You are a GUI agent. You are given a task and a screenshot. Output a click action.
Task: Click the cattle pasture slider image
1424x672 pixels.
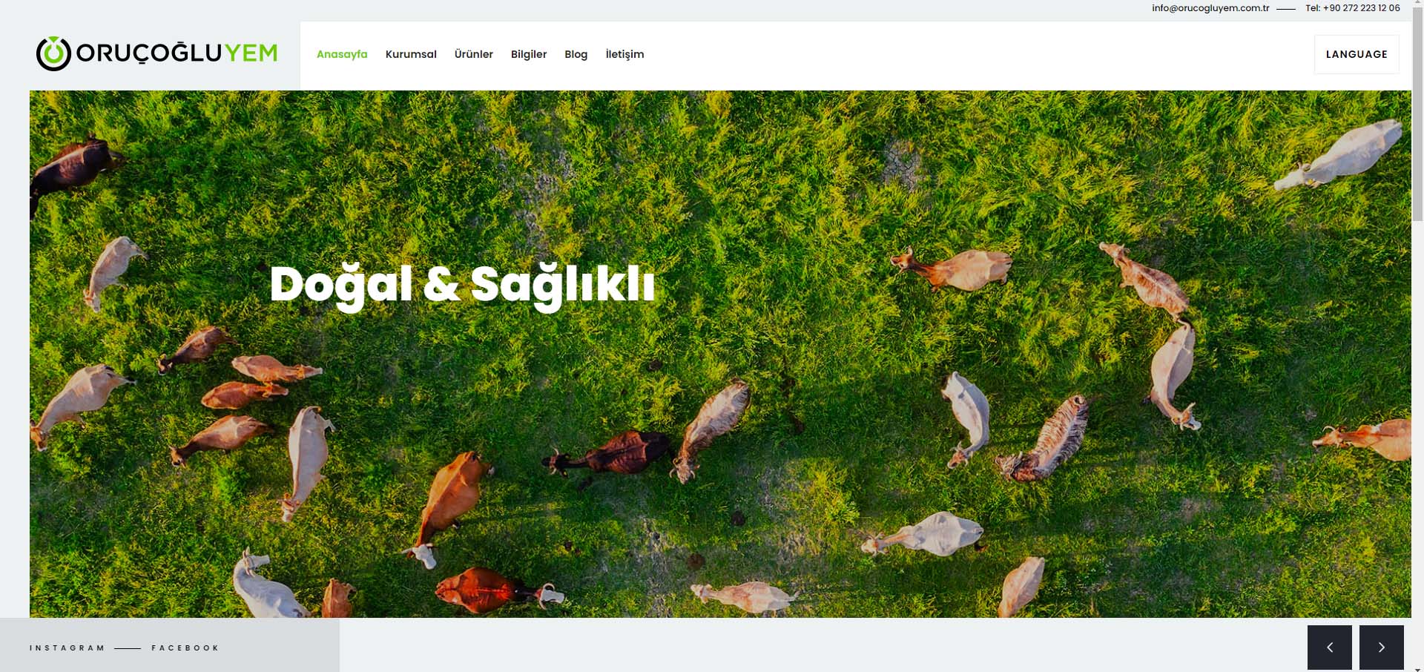720,354
